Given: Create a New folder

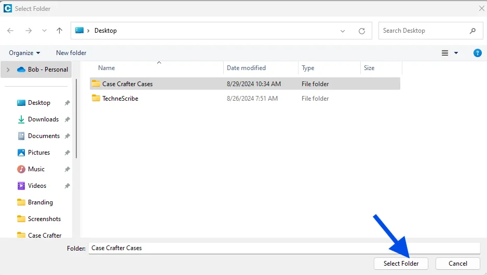Looking at the screenshot, I should (71, 53).
